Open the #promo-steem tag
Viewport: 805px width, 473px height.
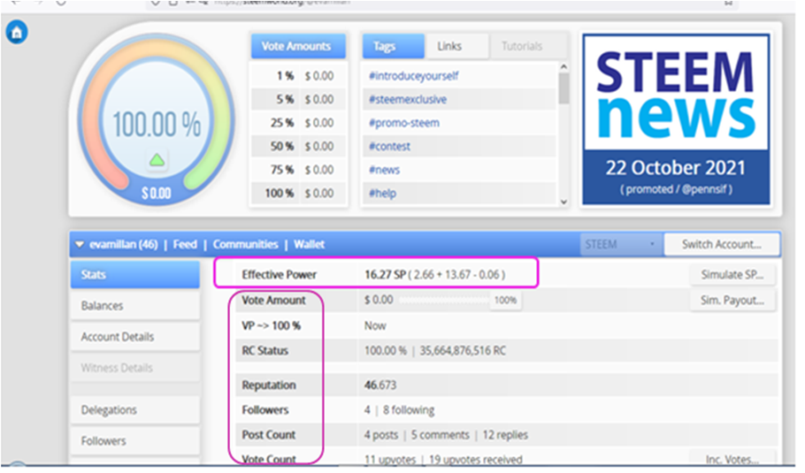[x=404, y=123]
